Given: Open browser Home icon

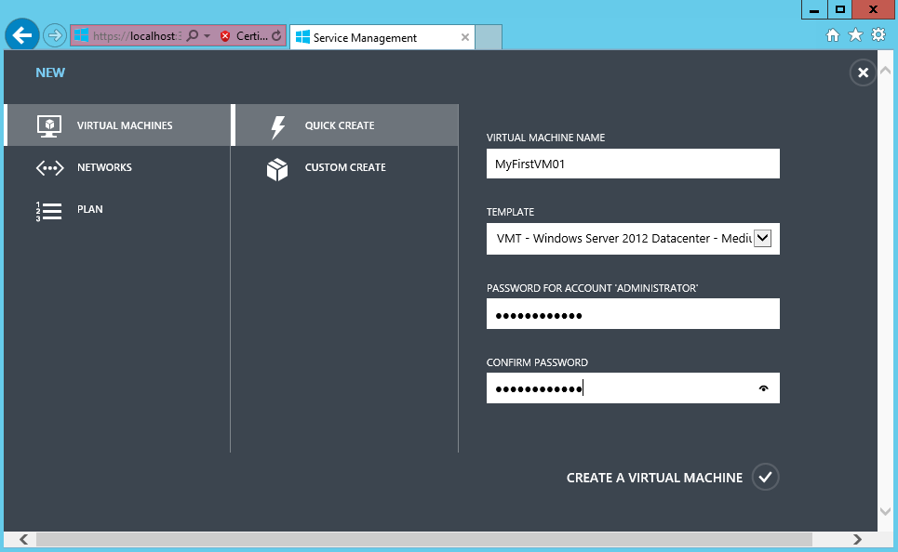Looking at the screenshot, I should click(x=833, y=35).
